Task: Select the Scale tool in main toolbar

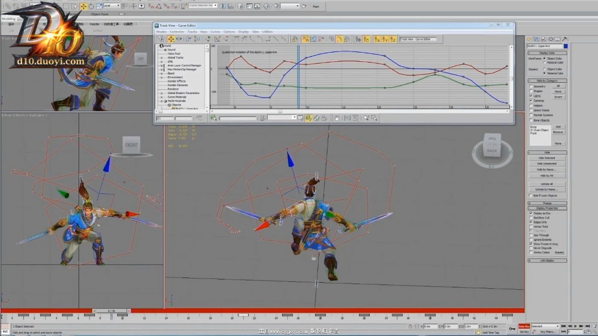Action: point(99,6)
